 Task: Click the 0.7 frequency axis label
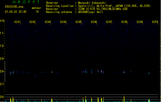point(2,84)
